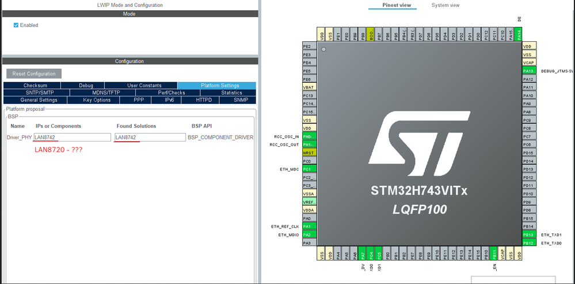Click the green PB13 ETH_TXD1 pin
Viewport: 575px width, 284px height.
529,235
